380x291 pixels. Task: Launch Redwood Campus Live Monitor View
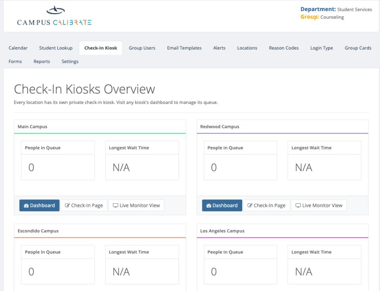tap(319, 205)
